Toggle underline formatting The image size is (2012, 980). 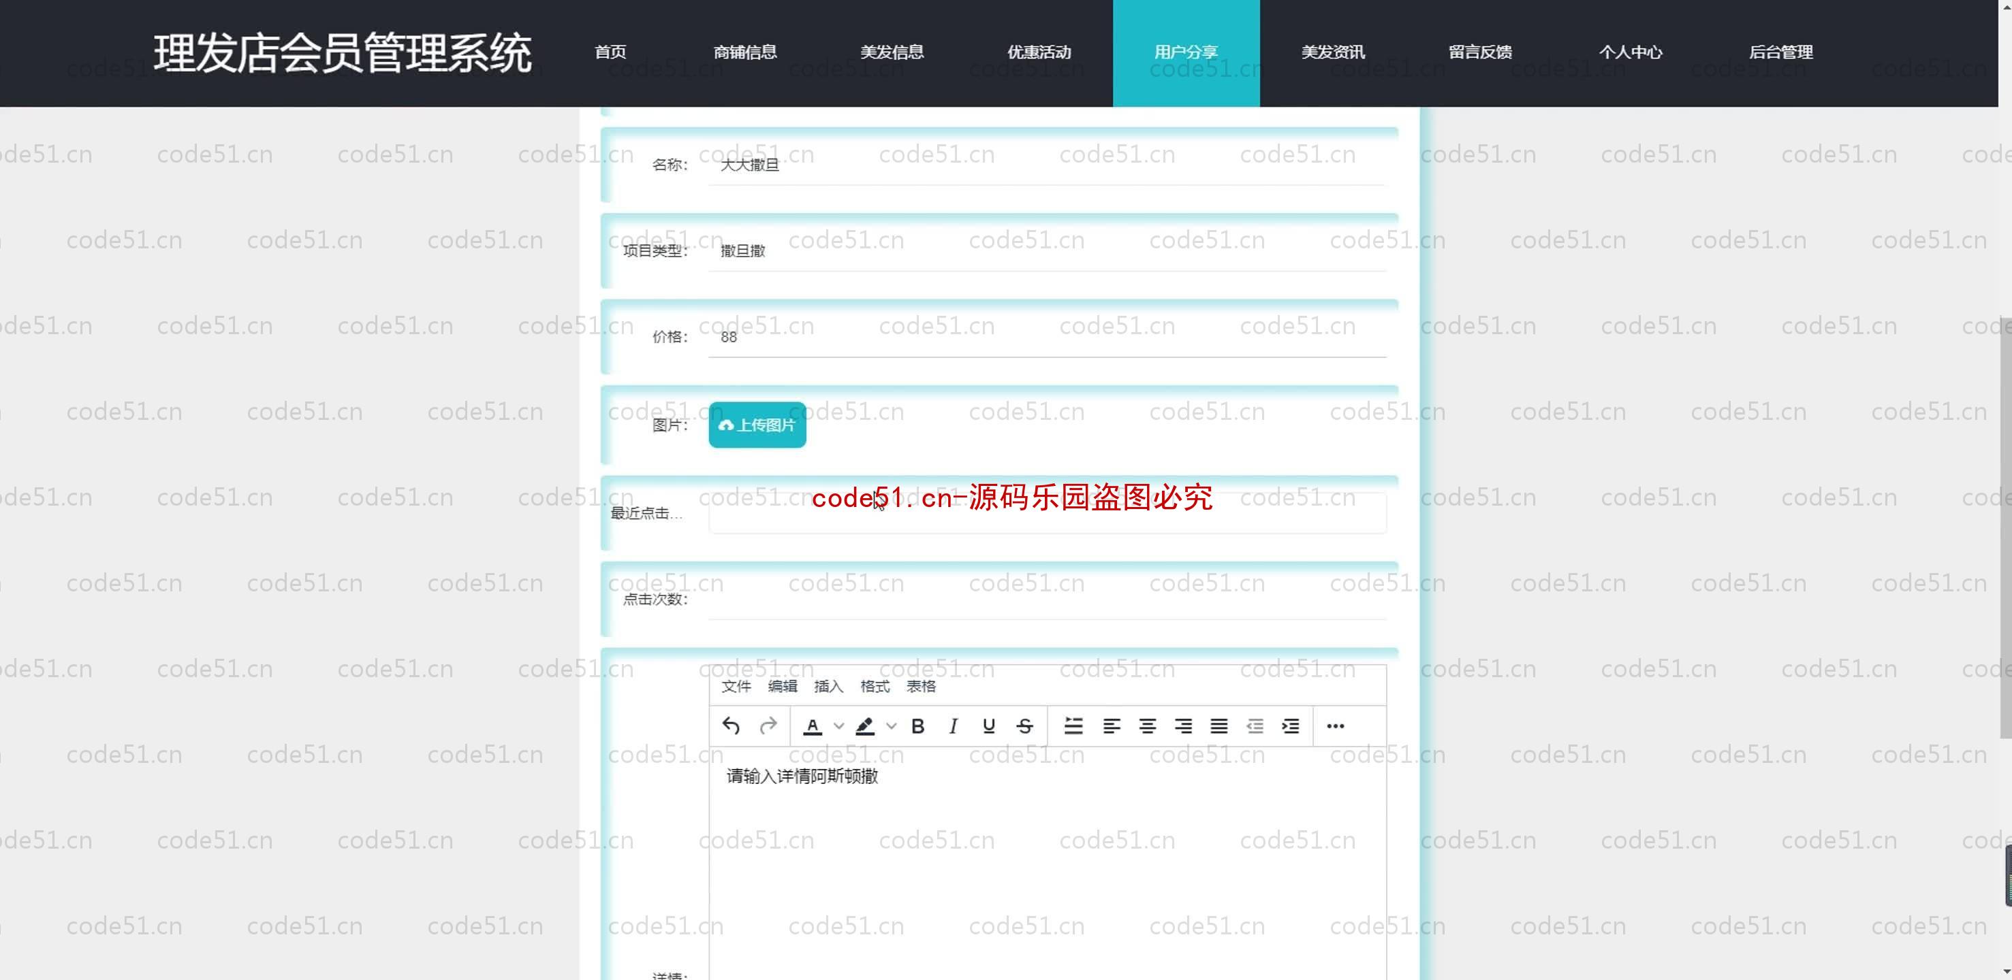click(x=989, y=726)
